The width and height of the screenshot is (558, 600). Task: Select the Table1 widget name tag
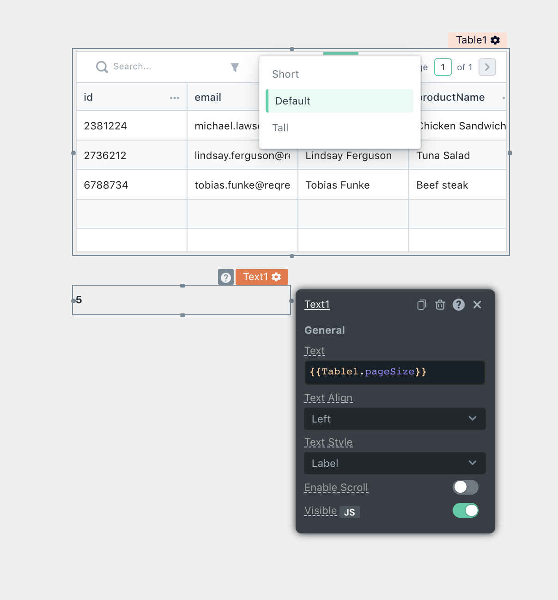tap(478, 40)
